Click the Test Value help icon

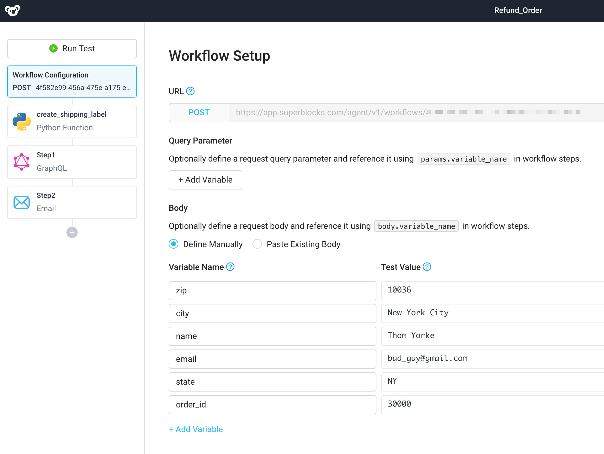tap(427, 267)
